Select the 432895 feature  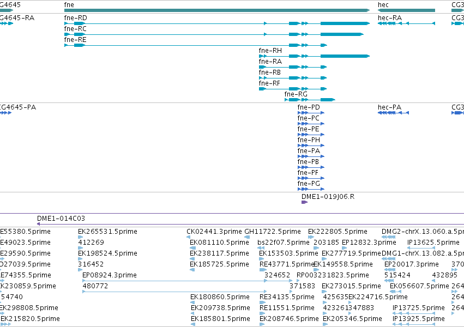pyautogui.click(x=433, y=281)
